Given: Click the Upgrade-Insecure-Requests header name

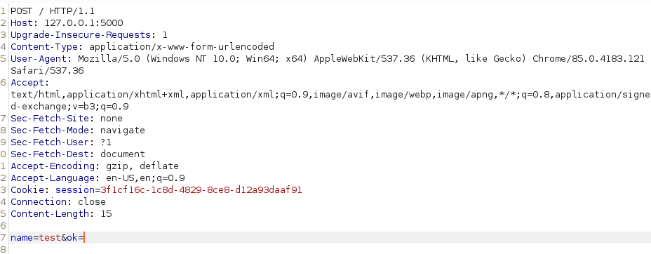Looking at the screenshot, I should [x=81, y=35].
